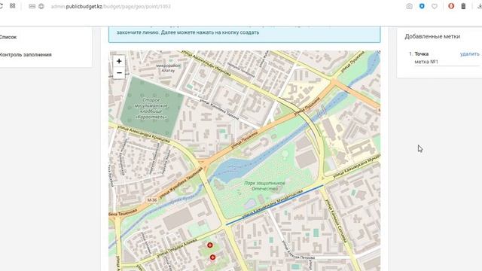Click the микрорайон Алатау map label
482x271 pixels.
(168, 68)
